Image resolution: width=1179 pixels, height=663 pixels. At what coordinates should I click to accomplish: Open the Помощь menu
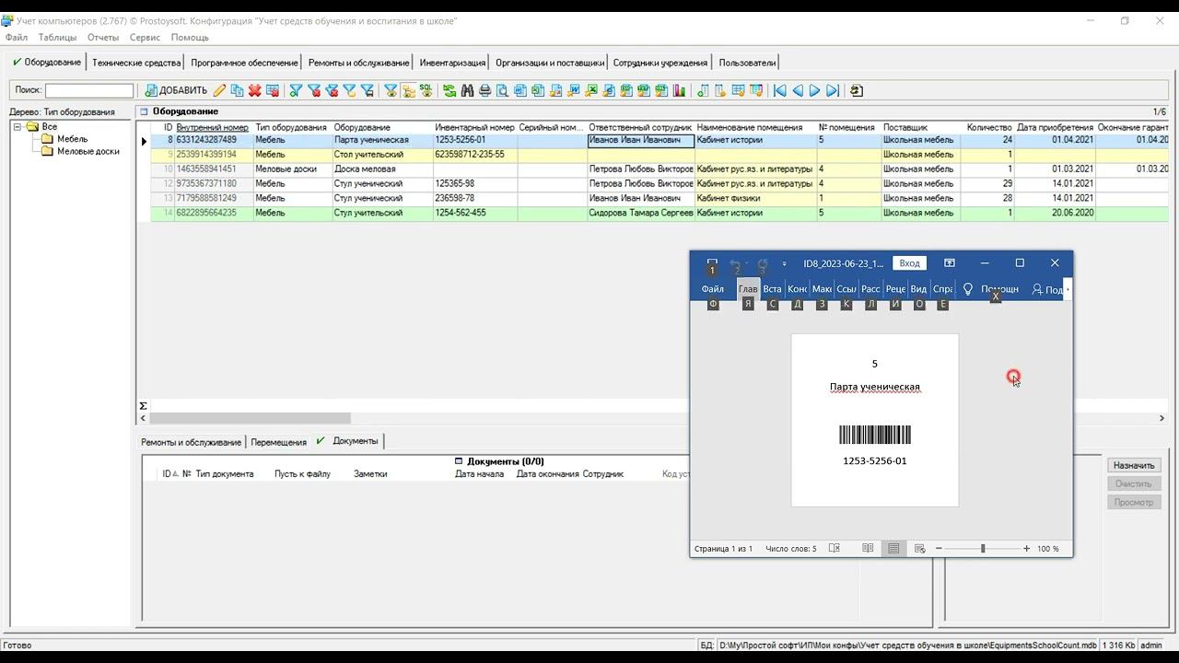(x=190, y=38)
